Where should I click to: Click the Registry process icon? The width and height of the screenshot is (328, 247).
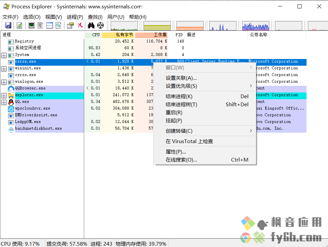click(11, 42)
